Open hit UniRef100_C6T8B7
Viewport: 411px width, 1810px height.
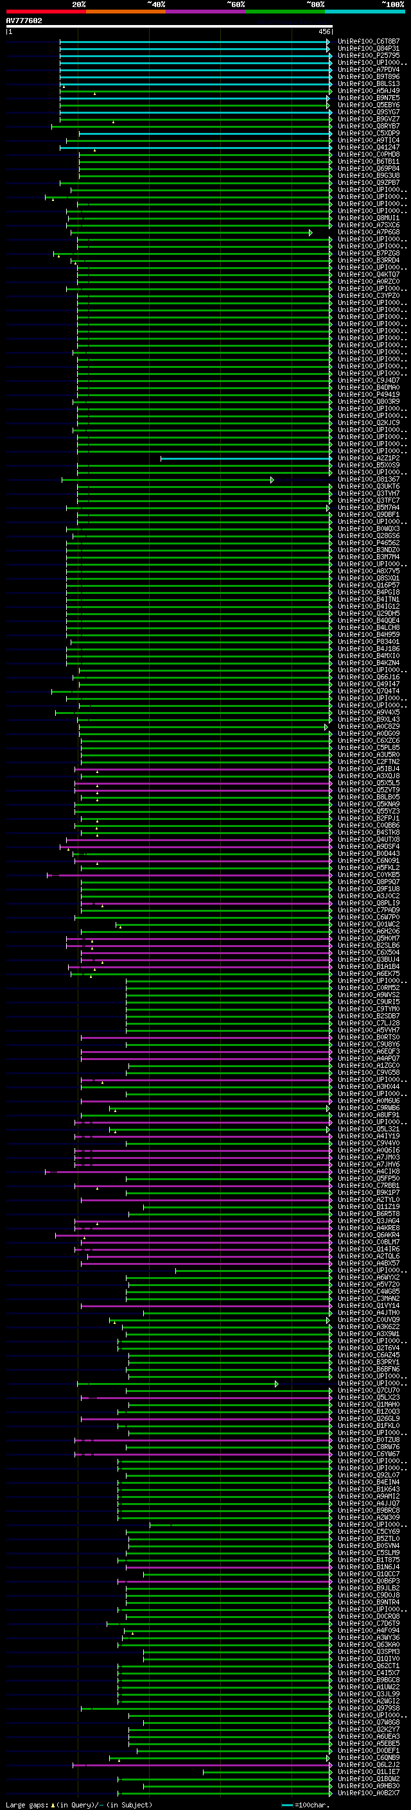tap(369, 42)
